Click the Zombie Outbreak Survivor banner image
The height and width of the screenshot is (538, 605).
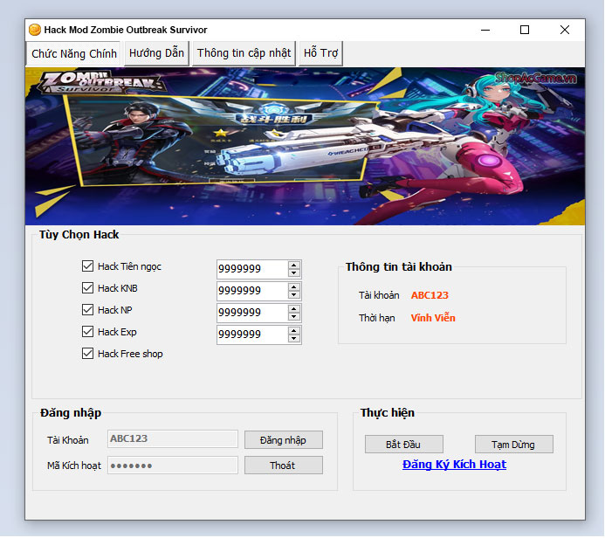[305, 146]
